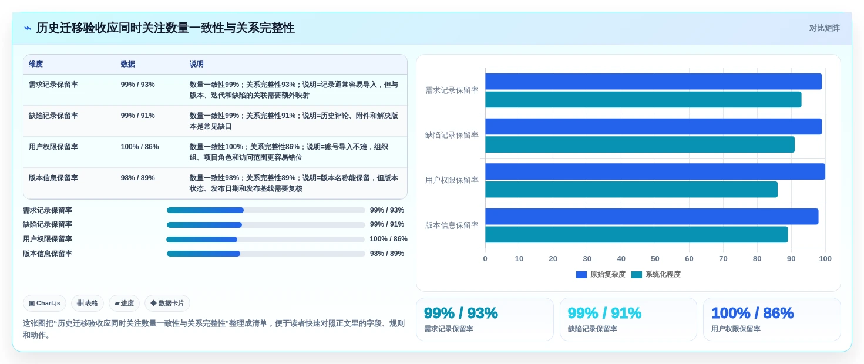
Task: Click the 用户权限保留率 chart axis label
Action: (452, 180)
